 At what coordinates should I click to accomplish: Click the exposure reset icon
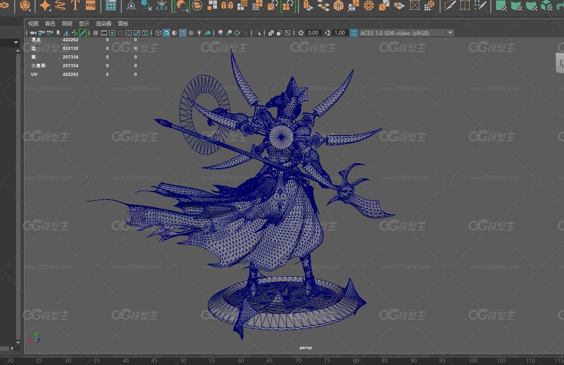coord(301,33)
